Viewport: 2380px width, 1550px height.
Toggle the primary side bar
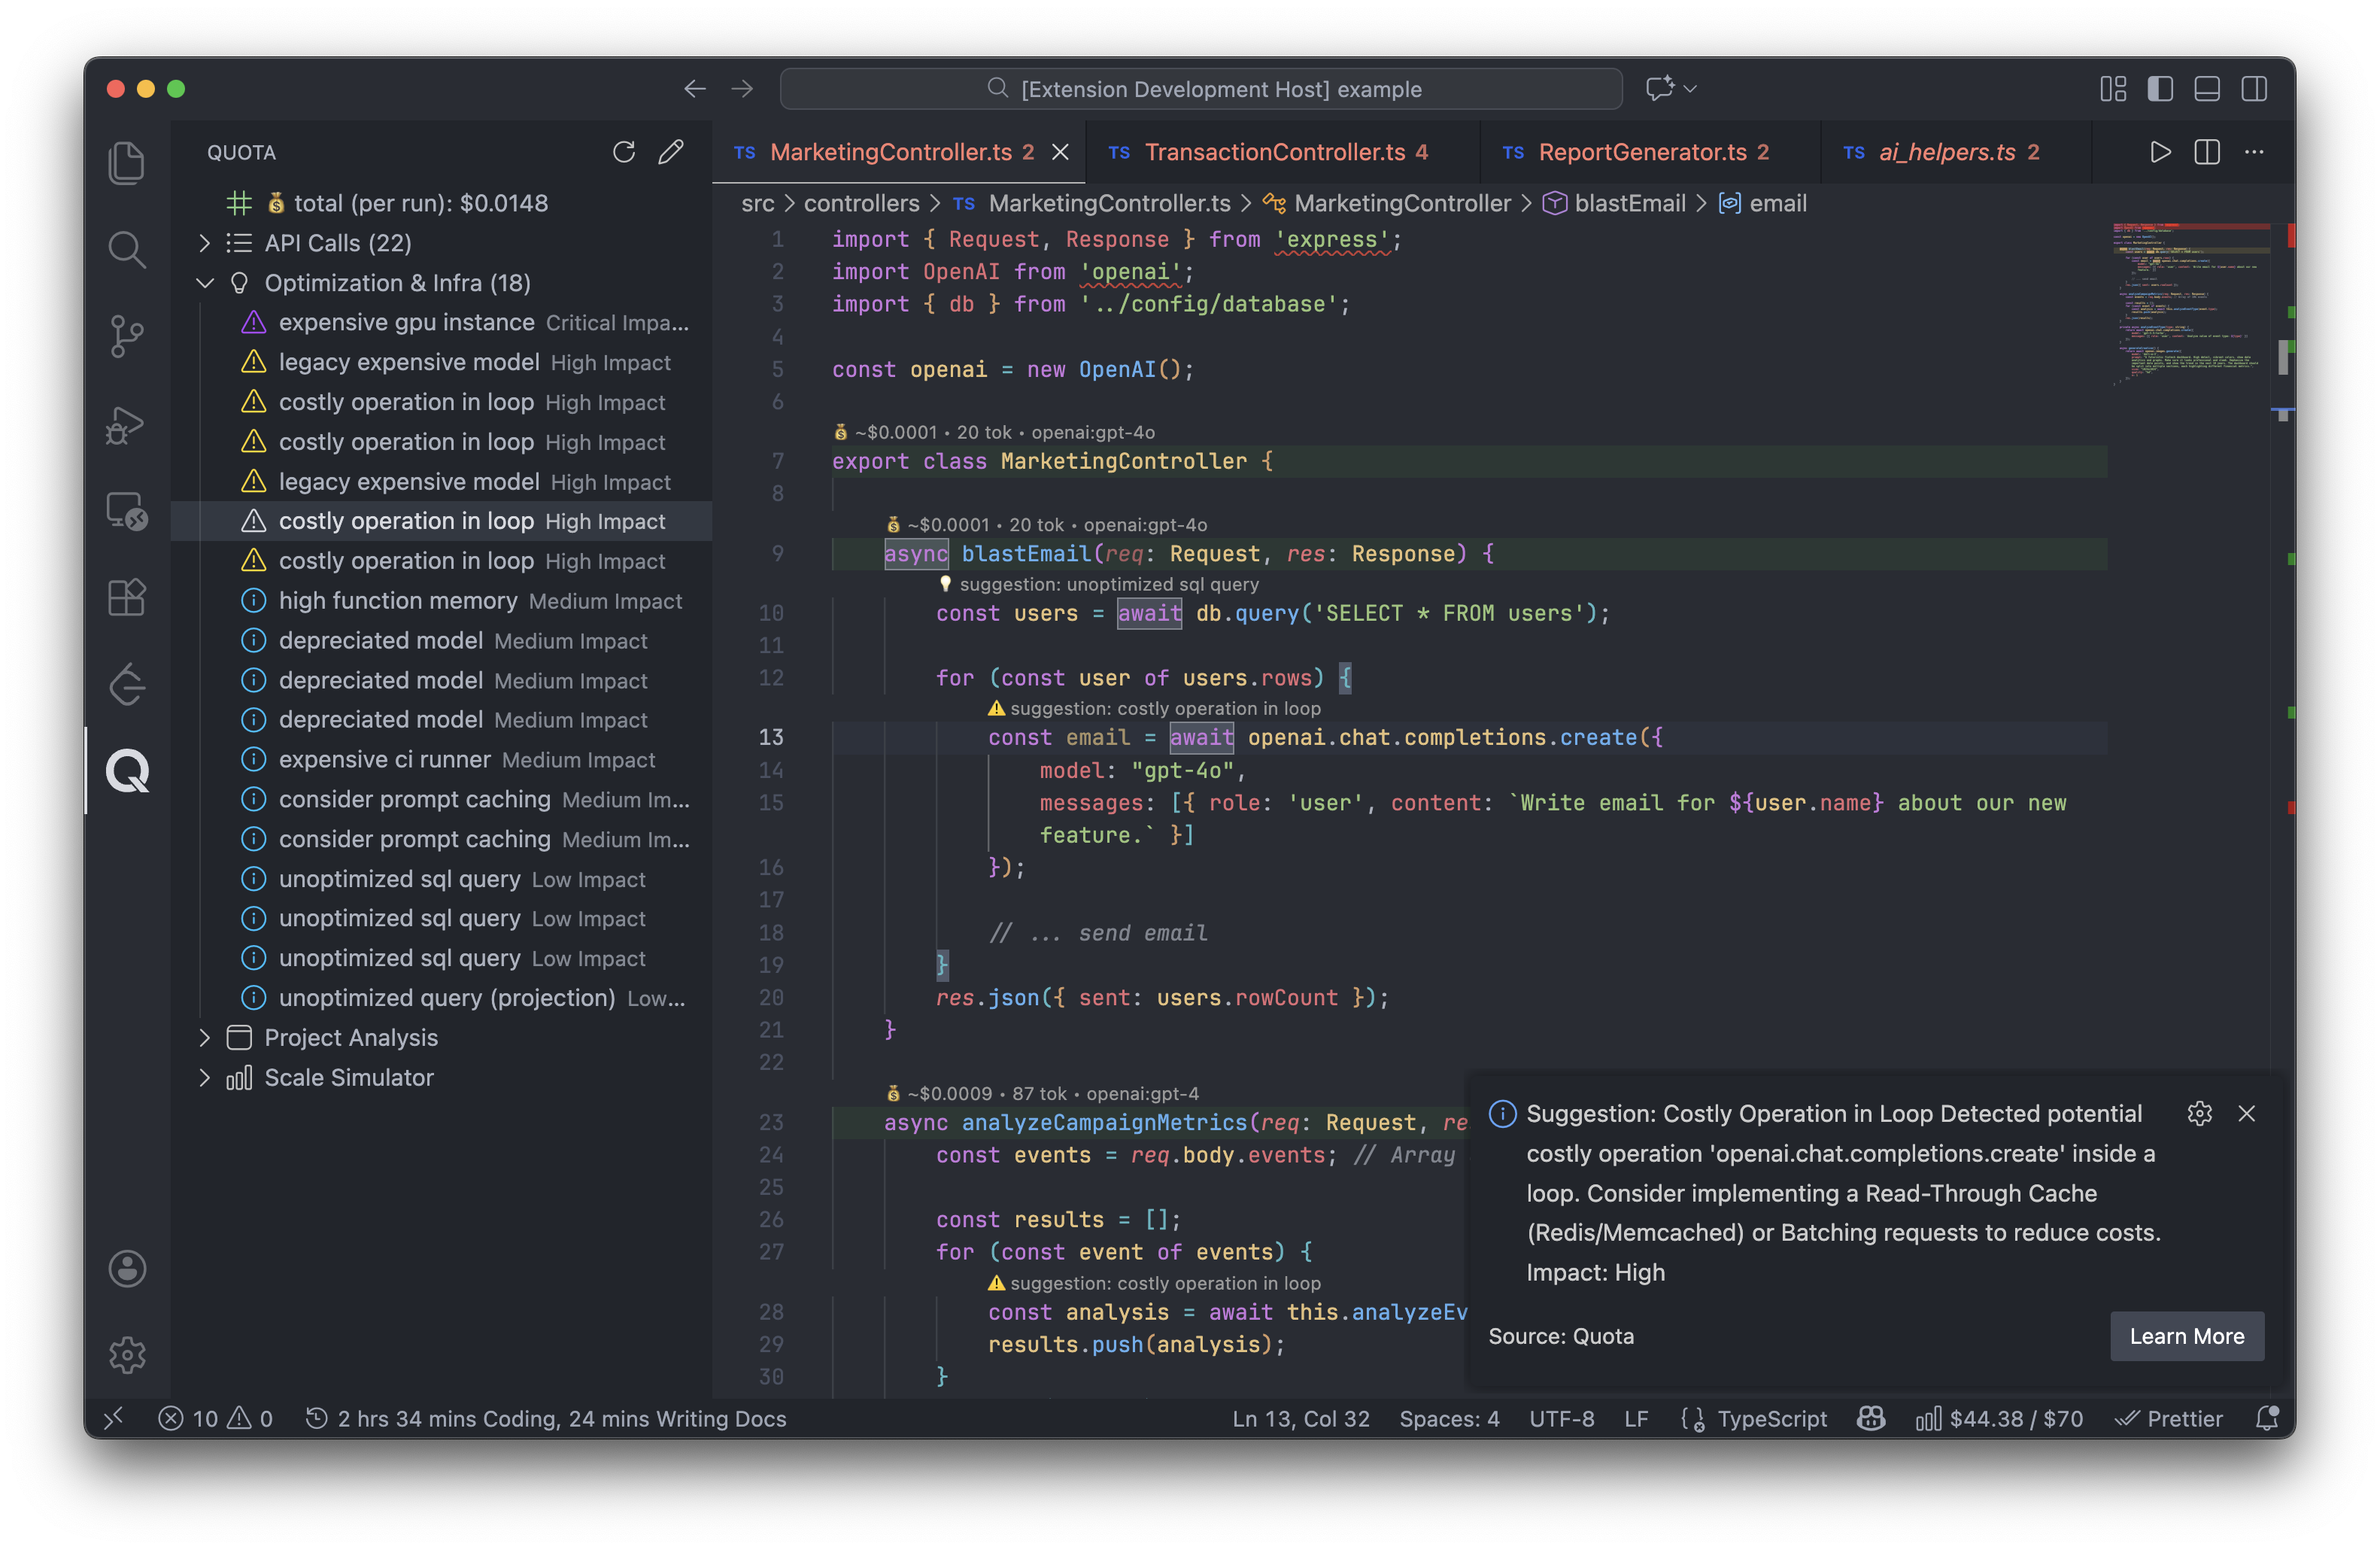pyautogui.click(x=2160, y=89)
